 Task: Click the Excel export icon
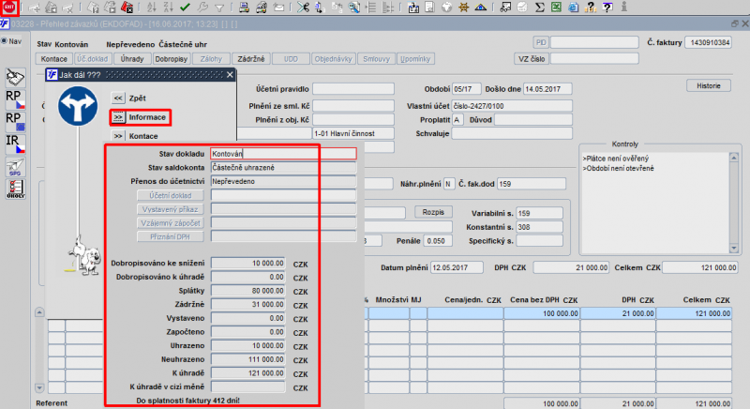coord(556,8)
